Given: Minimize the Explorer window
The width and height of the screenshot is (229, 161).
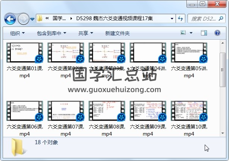Looking at the screenshot, I should tap(192, 4).
